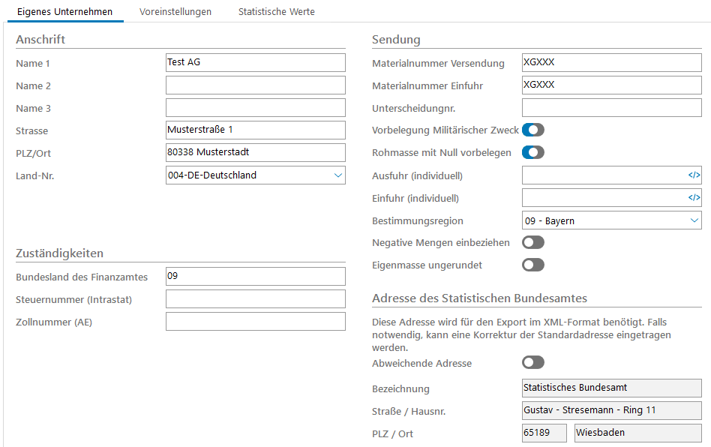Enable Negative Mengen einbeziehen switch
Viewport: 711px width, 447px height.
pyautogui.click(x=532, y=242)
